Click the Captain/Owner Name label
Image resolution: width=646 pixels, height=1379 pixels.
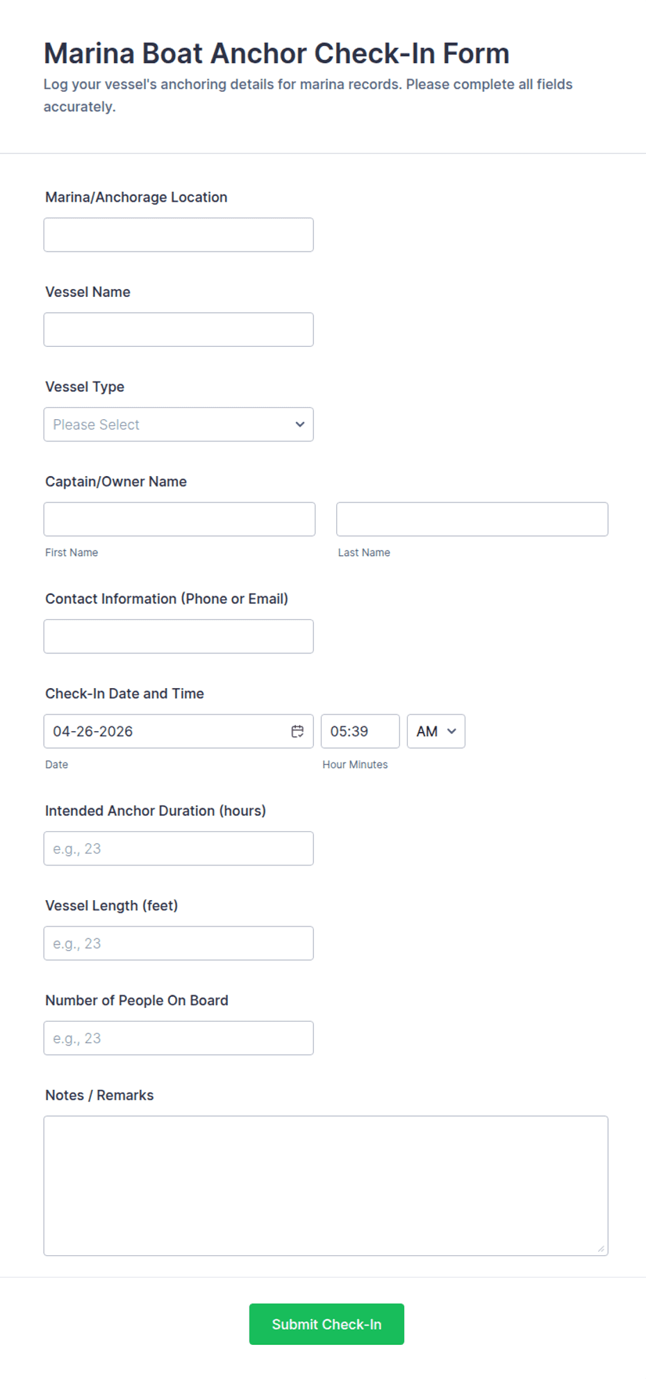(x=116, y=482)
